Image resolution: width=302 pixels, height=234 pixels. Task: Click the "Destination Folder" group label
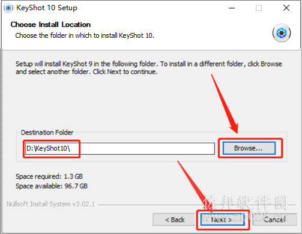pos(47,133)
